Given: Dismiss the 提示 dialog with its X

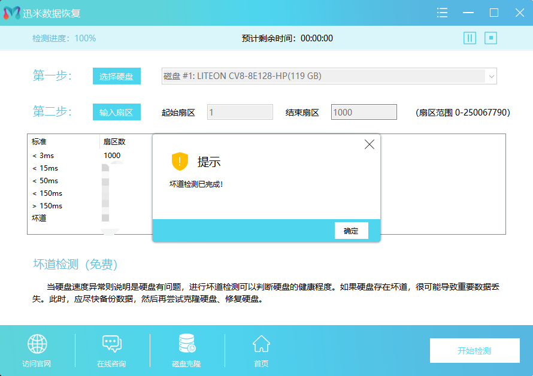Looking at the screenshot, I should pyautogui.click(x=369, y=144).
